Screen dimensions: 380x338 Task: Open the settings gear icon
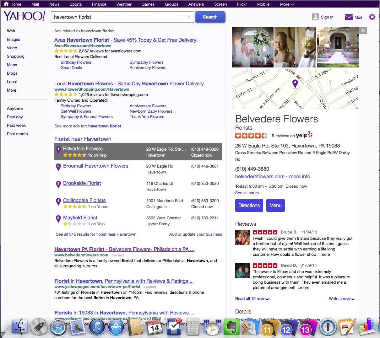tap(372, 17)
